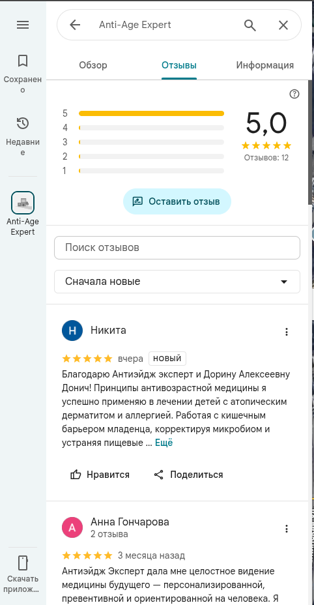Select the Anti-Age Expert sidebar thumbnail

pos(23,203)
